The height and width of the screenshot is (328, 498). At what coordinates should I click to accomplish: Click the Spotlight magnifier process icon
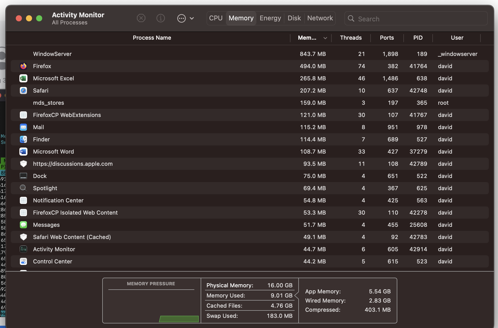coord(23,188)
